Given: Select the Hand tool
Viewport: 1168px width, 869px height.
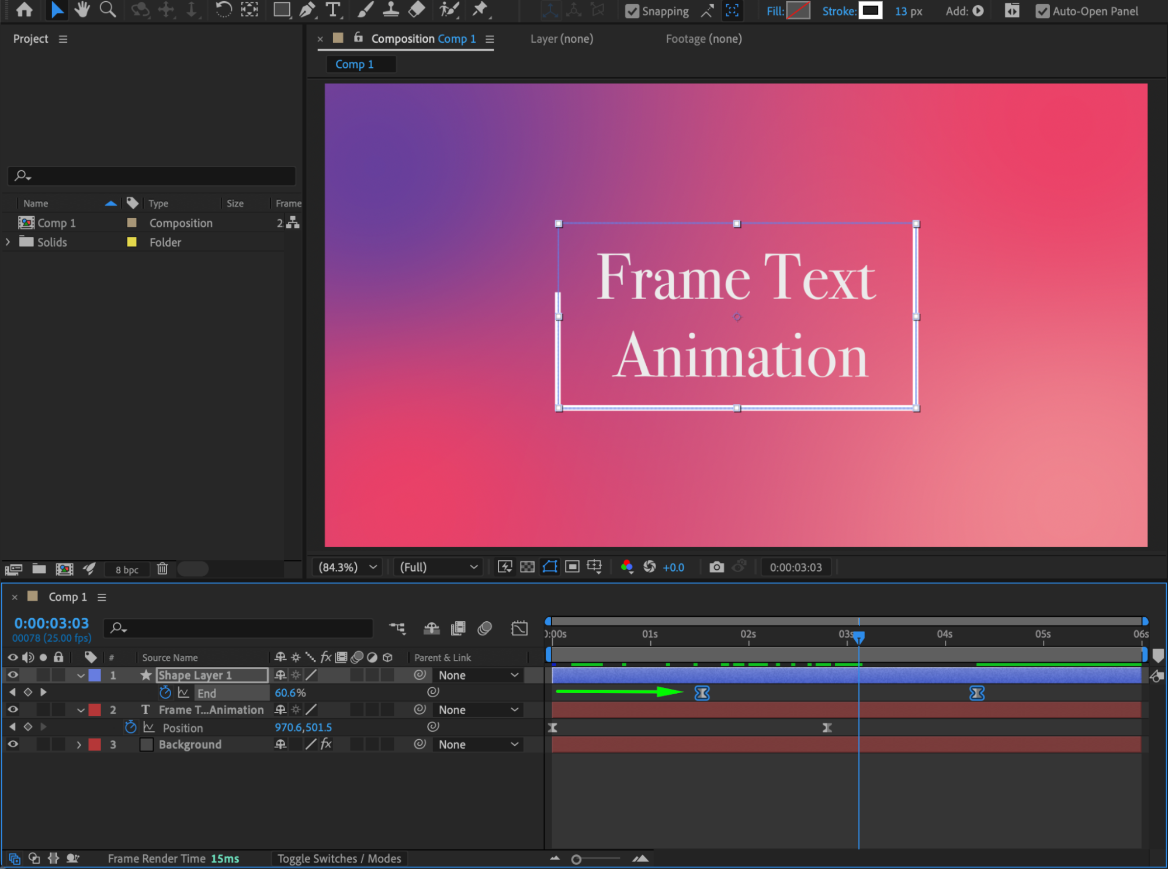Looking at the screenshot, I should [82, 10].
